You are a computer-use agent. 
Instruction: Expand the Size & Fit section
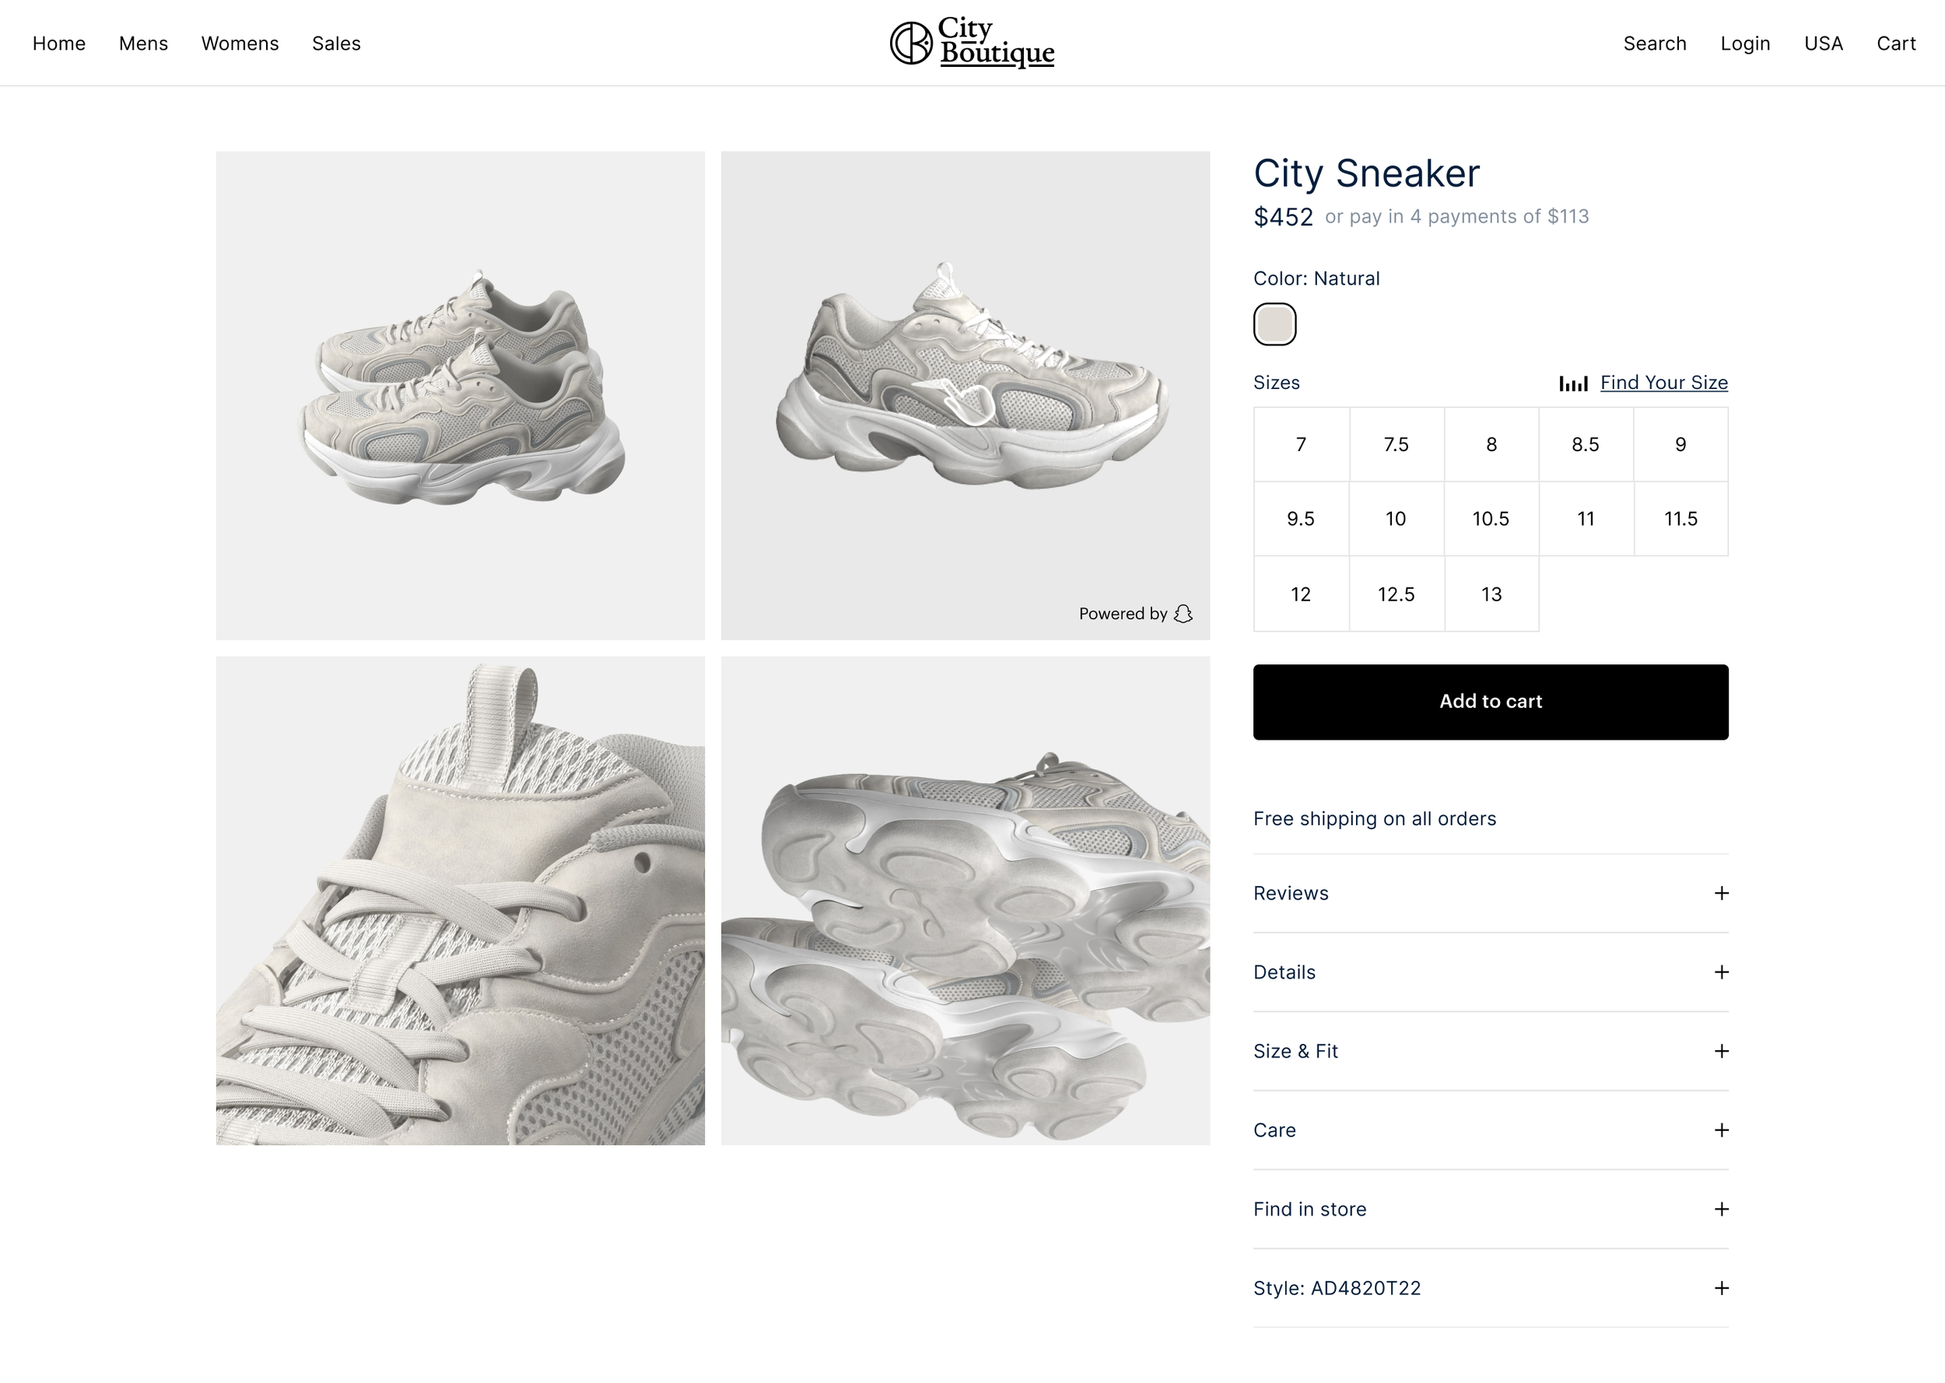[x=1490, y=1052]
